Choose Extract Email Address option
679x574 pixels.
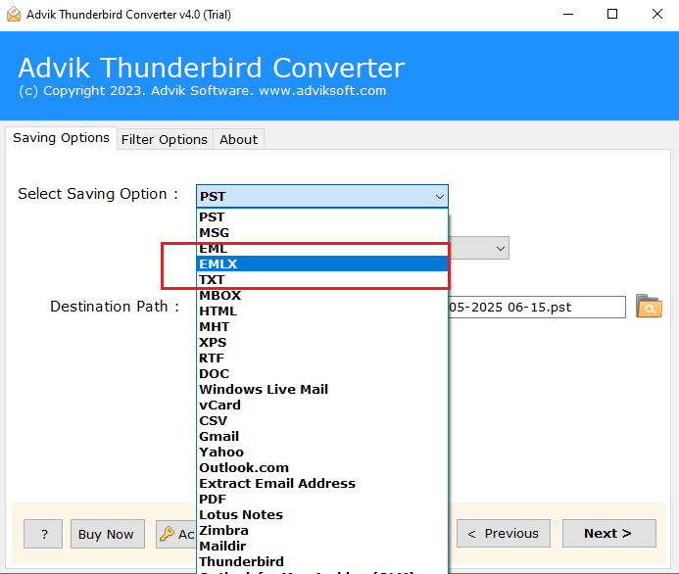[x=322, y=484]
